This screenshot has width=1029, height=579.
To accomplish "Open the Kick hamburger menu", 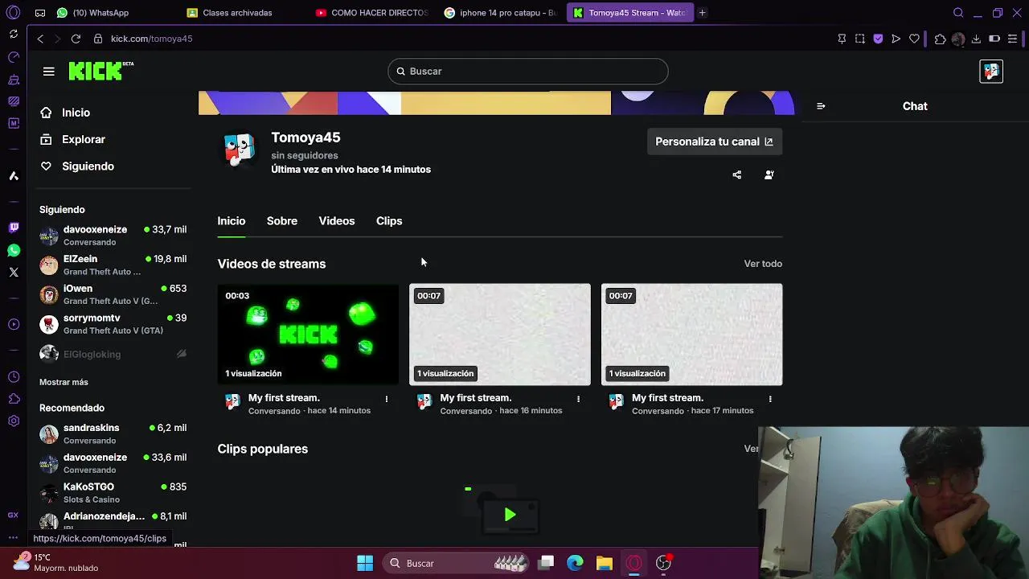I will tap(48, 72).
